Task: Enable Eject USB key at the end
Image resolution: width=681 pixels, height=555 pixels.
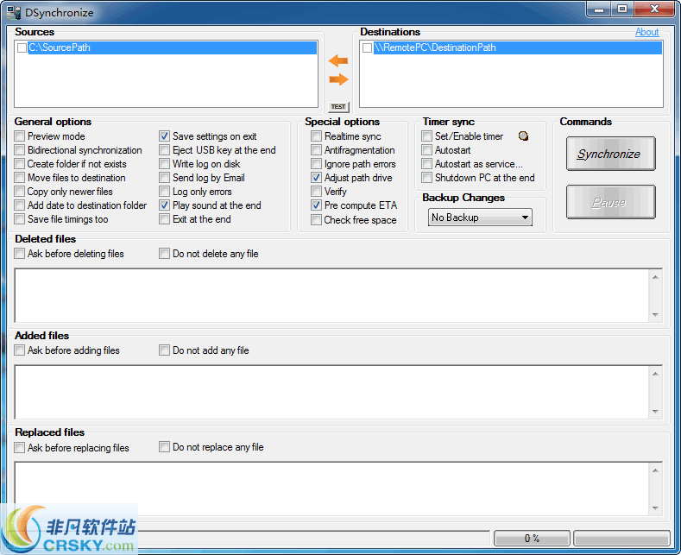Action: tap(164, 150)
